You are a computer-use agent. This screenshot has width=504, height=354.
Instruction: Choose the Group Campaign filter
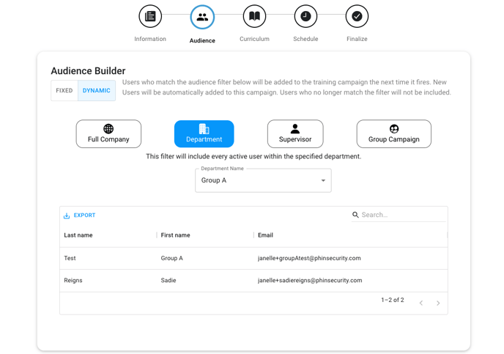394,133
